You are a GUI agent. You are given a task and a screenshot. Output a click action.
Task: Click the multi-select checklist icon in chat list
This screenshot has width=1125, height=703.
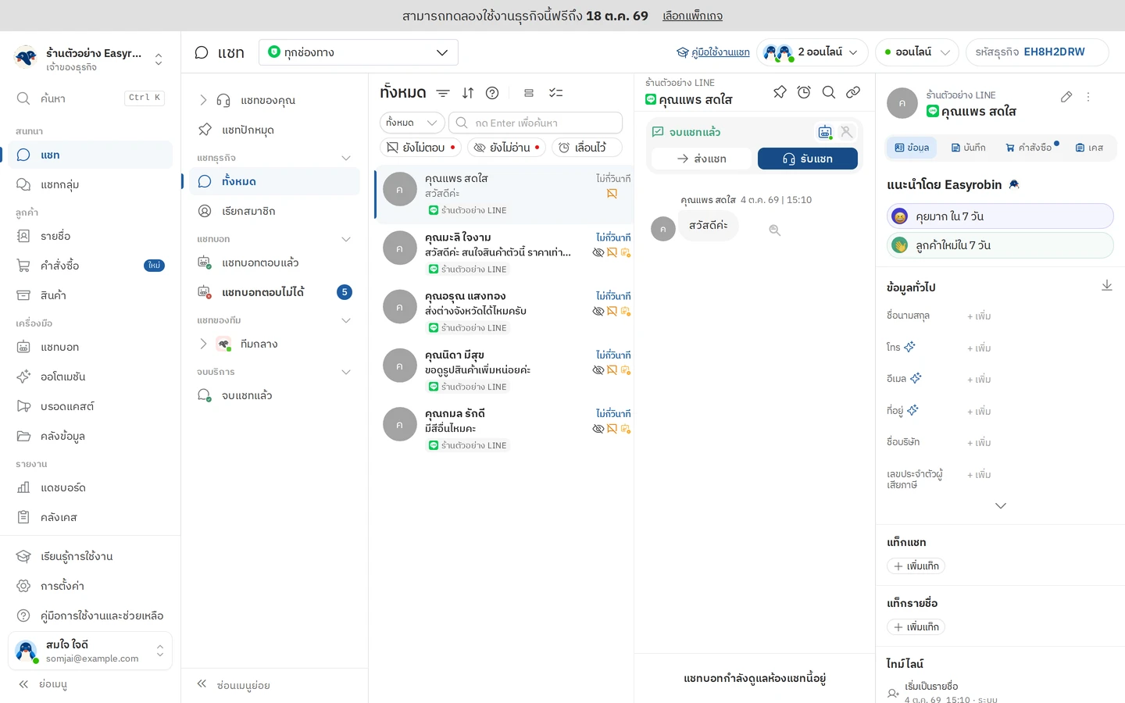[x=556, y=93]
